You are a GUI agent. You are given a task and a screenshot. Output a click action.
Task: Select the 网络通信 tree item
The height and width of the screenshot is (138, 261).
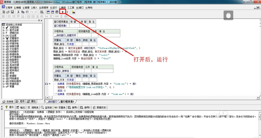point(14,78)
